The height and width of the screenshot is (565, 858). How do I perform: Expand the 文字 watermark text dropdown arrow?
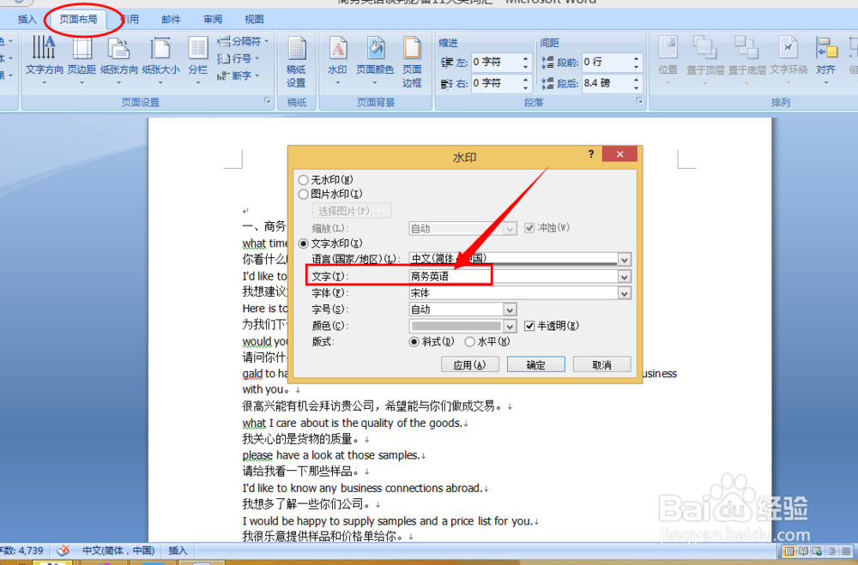(624, 277)
